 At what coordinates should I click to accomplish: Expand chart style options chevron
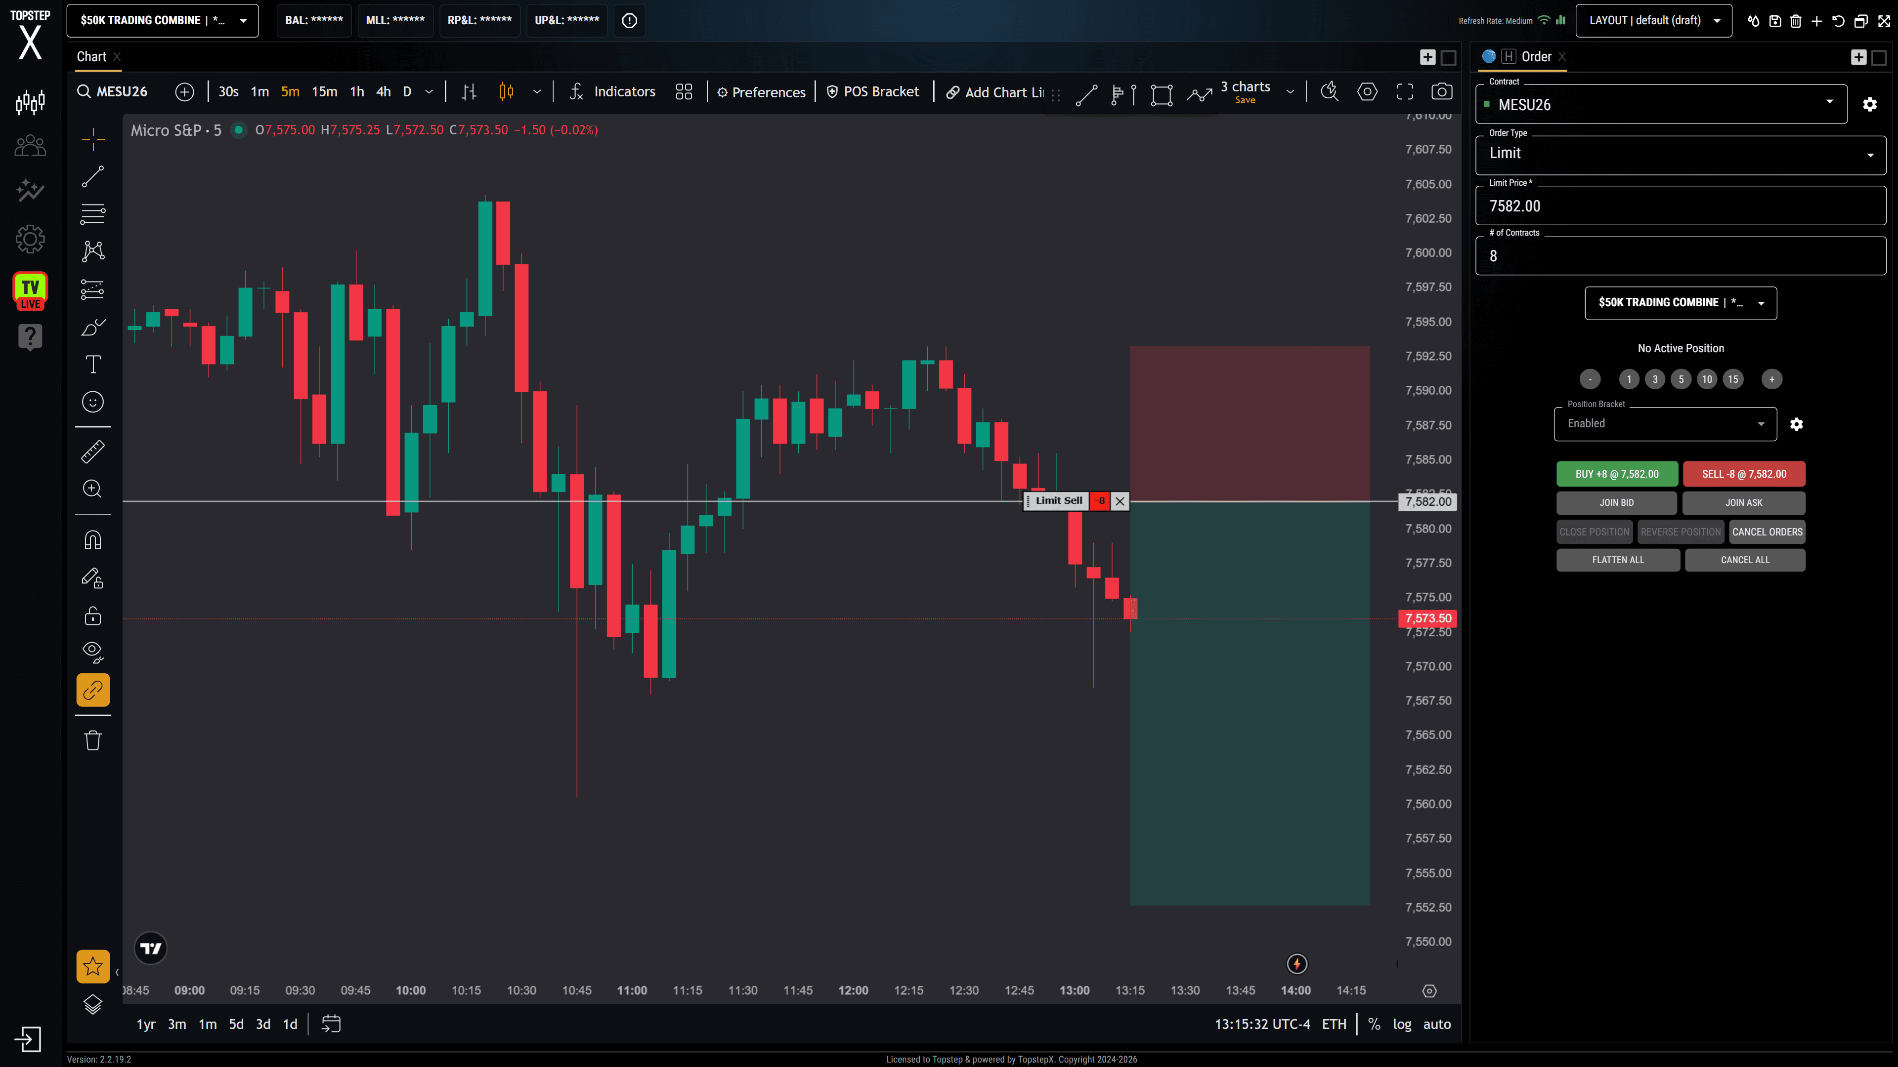(x=537, y=91)
